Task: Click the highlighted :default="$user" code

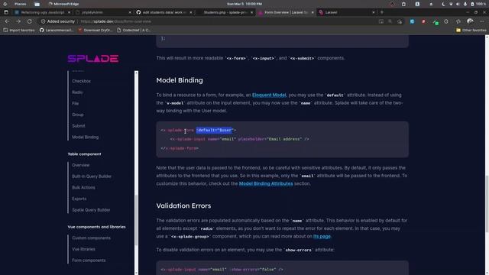Action: click(x=215, y=130)
